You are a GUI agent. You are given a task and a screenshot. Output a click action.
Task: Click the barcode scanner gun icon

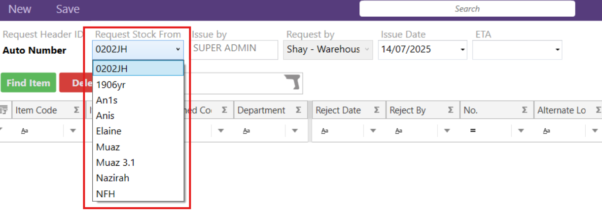pyautogui.click(x=292, y=83)
